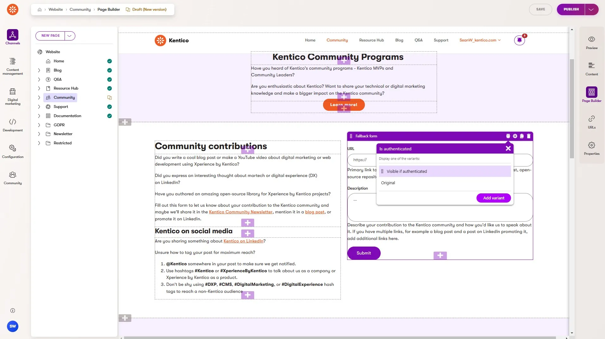Select Website root in content tree
The image size is (605, 339).
click(x=53, y=52)
